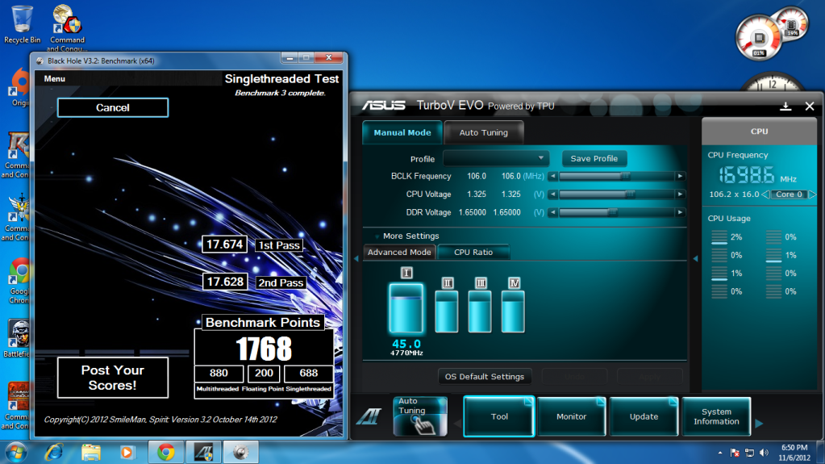Image resolution: width=825 pixels, height=464 pixels.
Task: Open the Tool menu button
Action: 498,416
